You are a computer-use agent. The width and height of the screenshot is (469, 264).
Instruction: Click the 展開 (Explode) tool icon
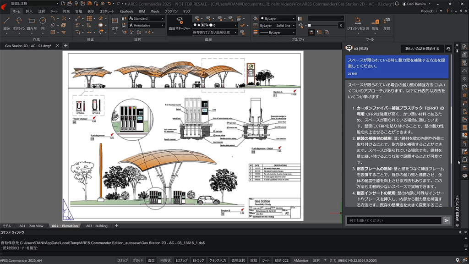pos(387,21)
